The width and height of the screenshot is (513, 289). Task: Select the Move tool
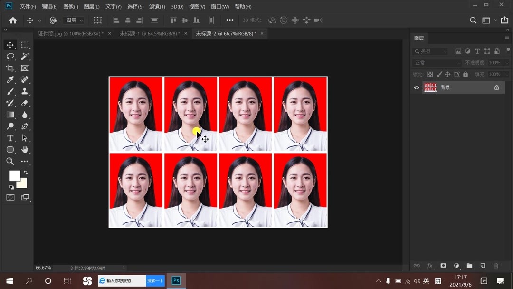coord(10,45)
